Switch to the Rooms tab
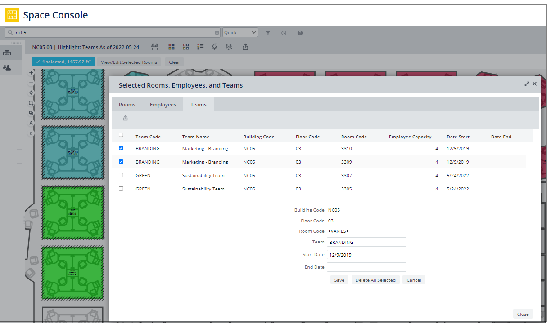Screen dimensions: 551x323 (x=127, y=105)
